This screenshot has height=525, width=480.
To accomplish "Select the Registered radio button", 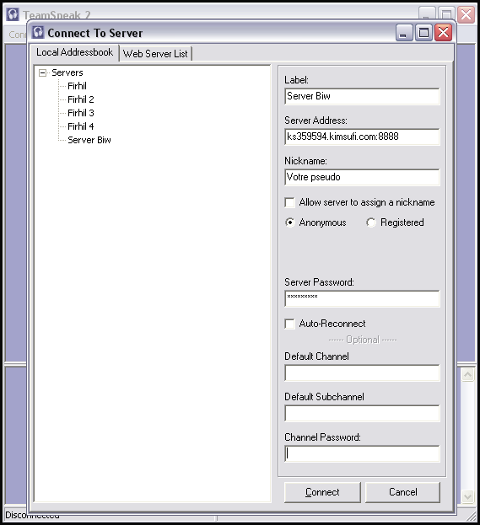I will [x=371, y=222].
